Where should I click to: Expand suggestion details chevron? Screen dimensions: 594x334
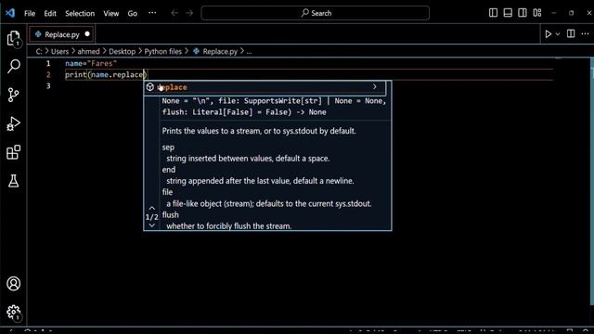375,86
